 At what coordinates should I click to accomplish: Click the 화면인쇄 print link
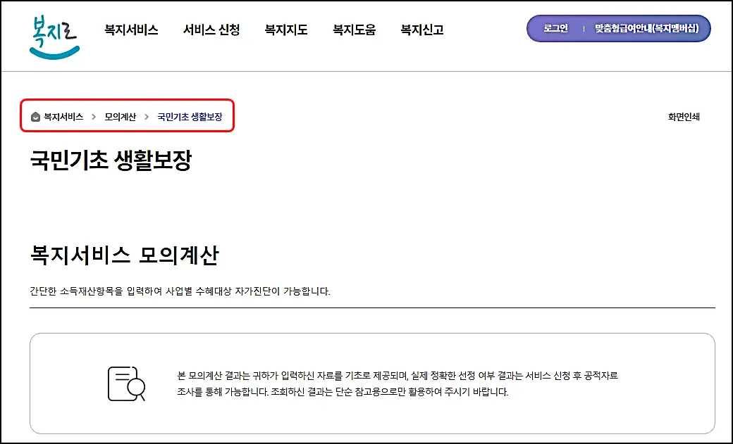[x=685, y=117]
